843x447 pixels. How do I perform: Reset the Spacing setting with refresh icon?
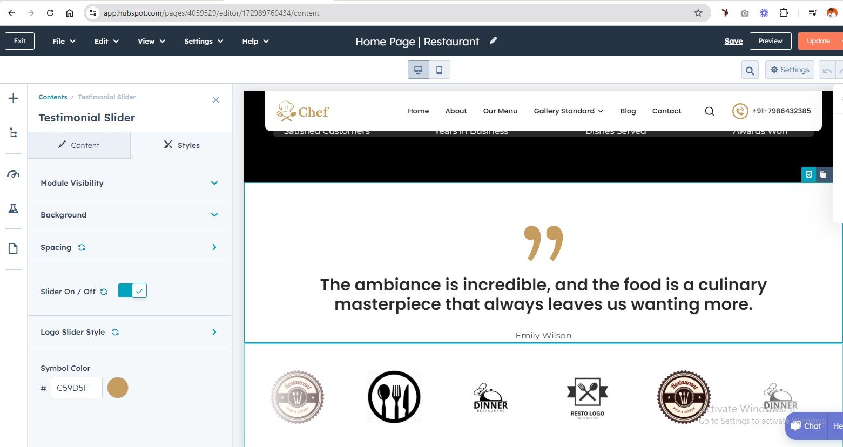[82, 247]
